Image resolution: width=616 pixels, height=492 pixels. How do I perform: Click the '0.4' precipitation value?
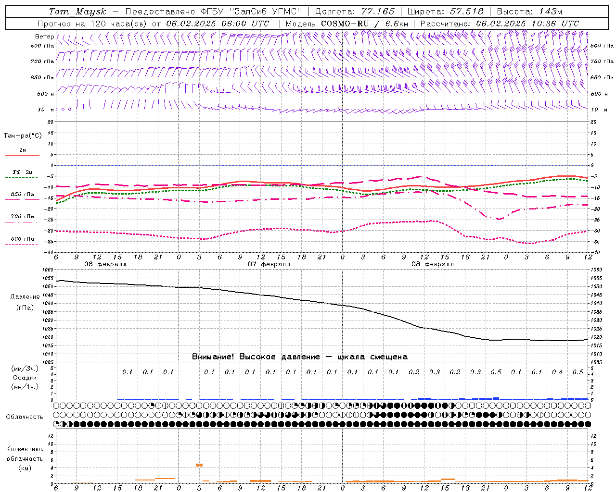(557, 372)
